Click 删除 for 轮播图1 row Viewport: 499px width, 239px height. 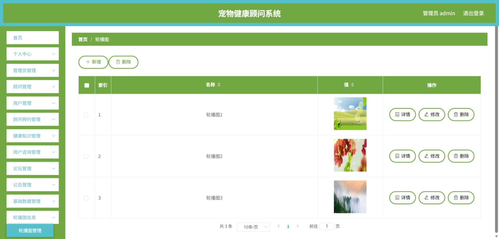click(x=461, y=115)
